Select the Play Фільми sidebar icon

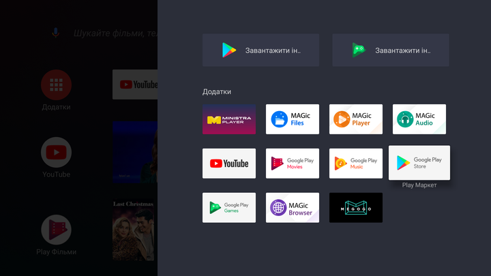click(x=57, y=230)
